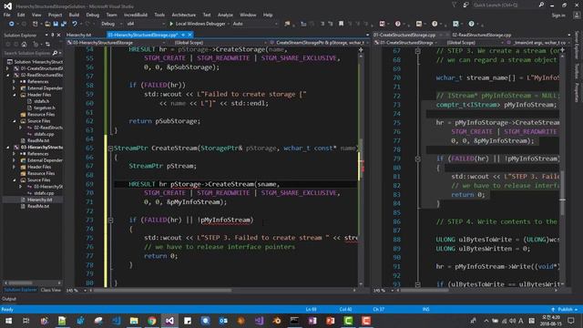Click the right editor vertical scrollbar thumb
The image size is (583, 328).
563,192
